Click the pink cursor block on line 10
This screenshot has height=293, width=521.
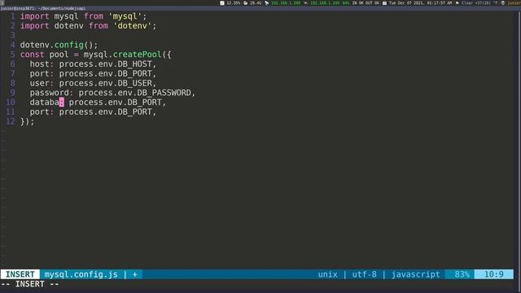click(x=62, y=103)
